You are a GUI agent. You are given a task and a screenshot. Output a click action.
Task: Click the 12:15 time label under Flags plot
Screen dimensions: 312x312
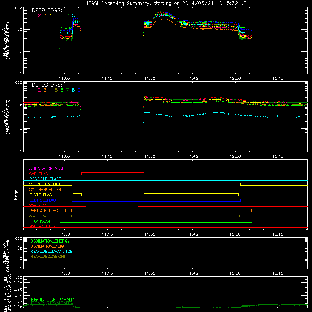point(278,234)
